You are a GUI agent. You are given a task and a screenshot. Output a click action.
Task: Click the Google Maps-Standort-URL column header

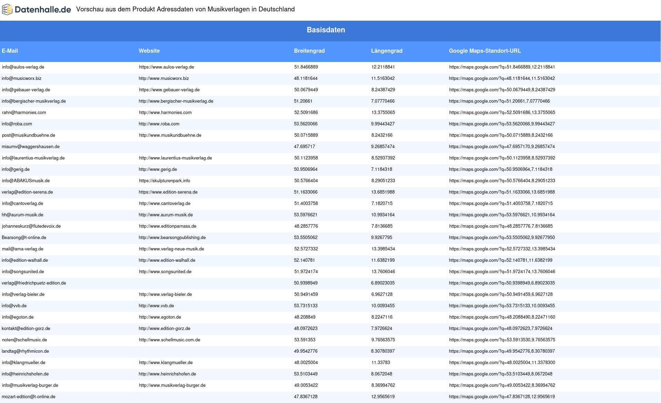485,51
